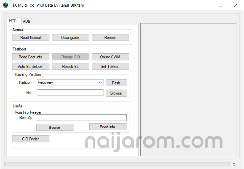
Task: Click Browse under Rom Info Reader
Action: point(55,127)
